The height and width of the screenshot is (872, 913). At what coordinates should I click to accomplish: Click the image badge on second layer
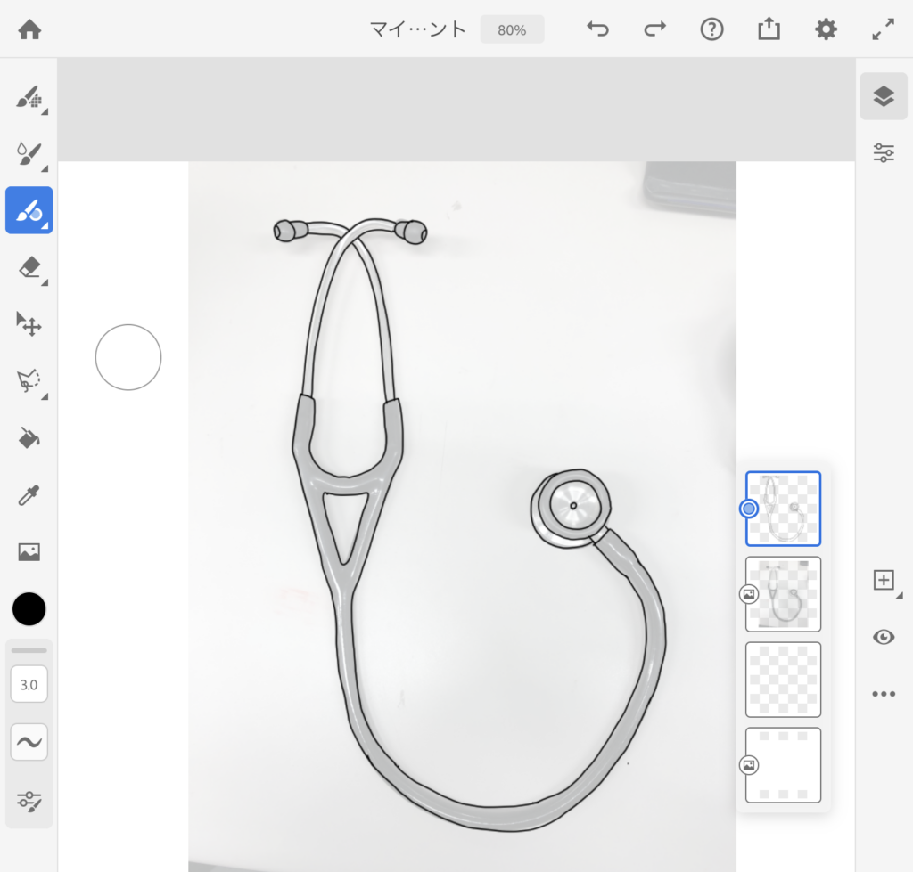click(749, 594)
